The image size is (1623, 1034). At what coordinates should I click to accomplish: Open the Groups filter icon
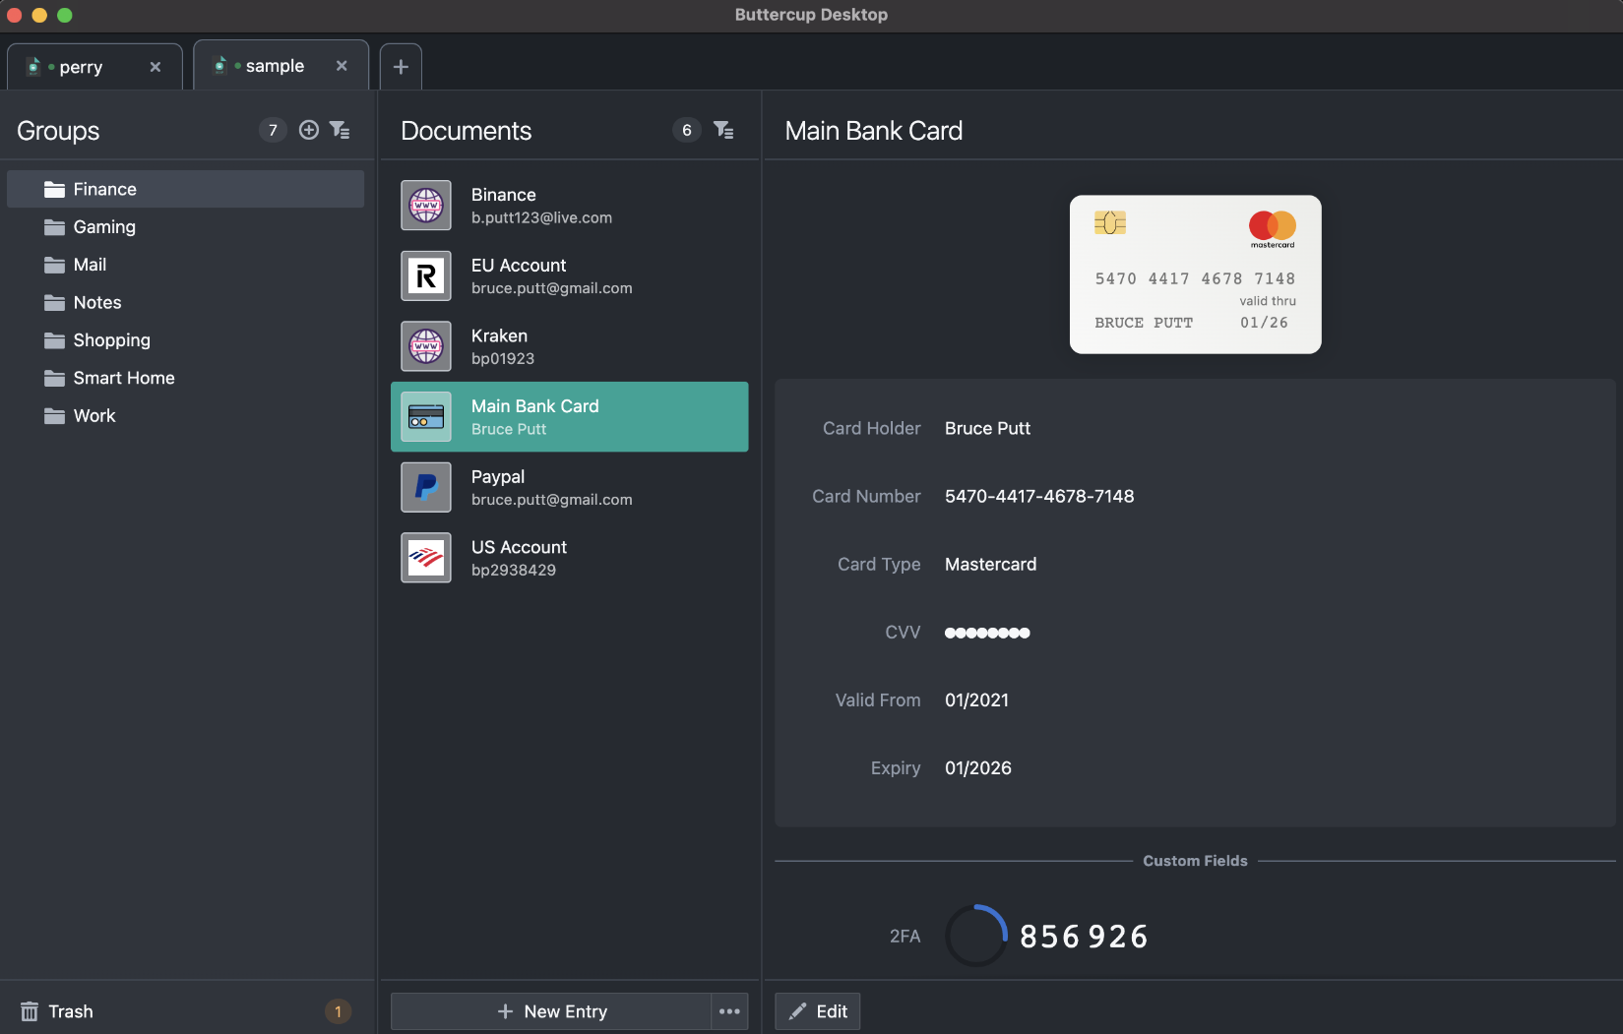[340, 129]
